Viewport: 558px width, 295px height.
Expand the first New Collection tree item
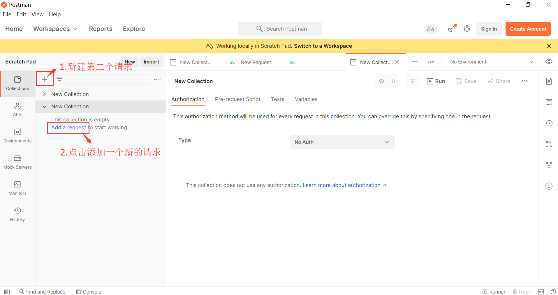coord(44,94)
